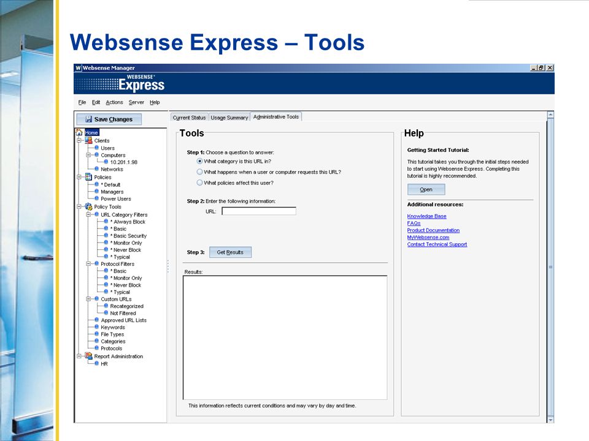This screenshot has height=441, width=589.
Task: Click the Report Administration icon
Action: click(88, 356)
